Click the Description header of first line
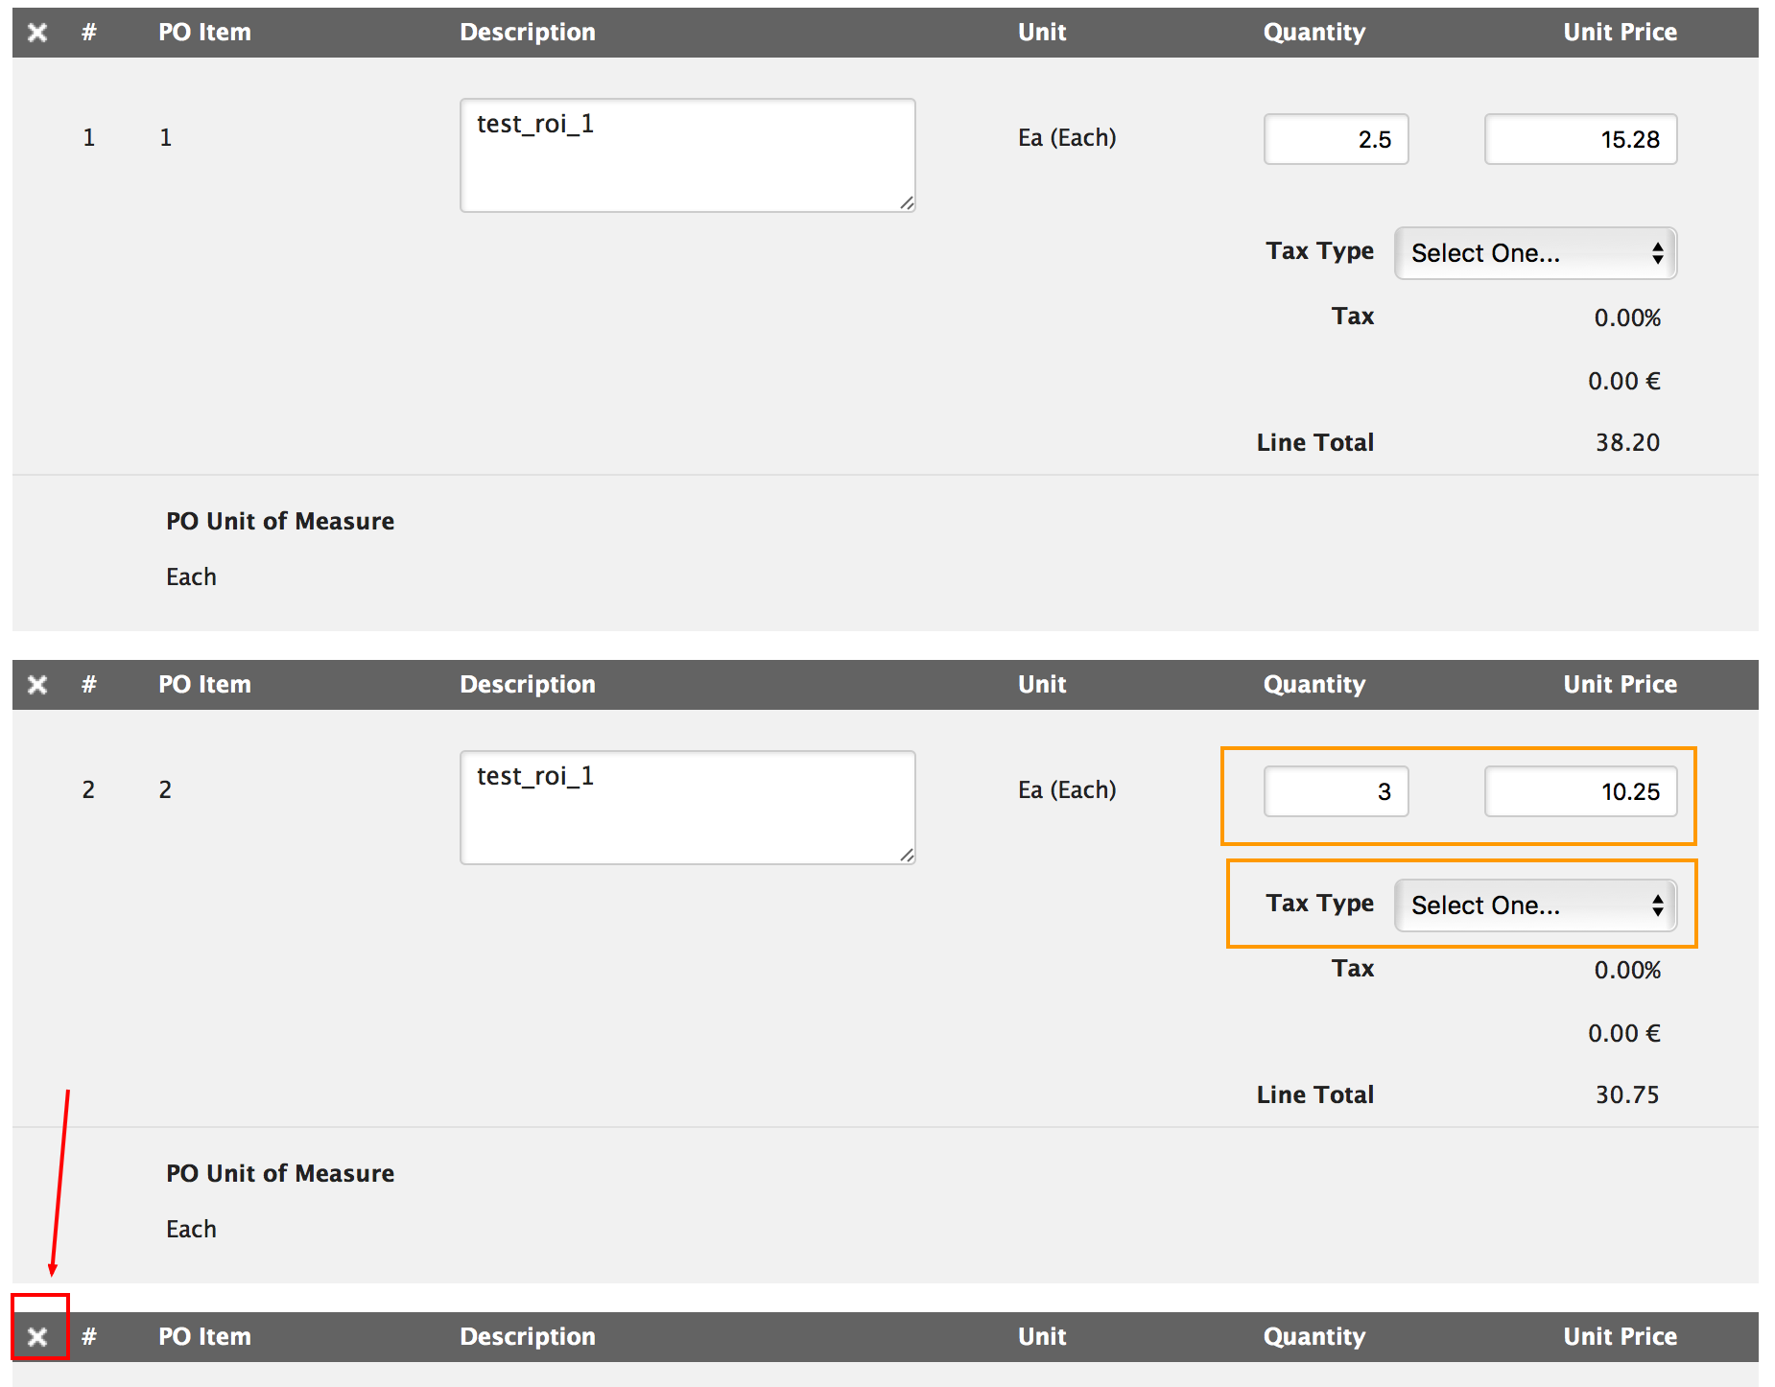Viewport: 1775px width, 1387px height. click(528, 33)
